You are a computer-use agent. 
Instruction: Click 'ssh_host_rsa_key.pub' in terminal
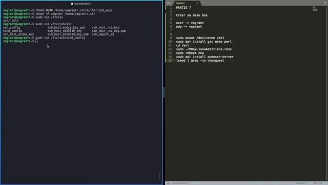pyautogui.click(x=109, y=31)
